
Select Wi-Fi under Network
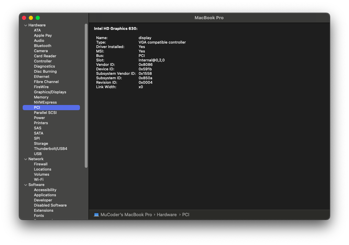click(38, 179)
